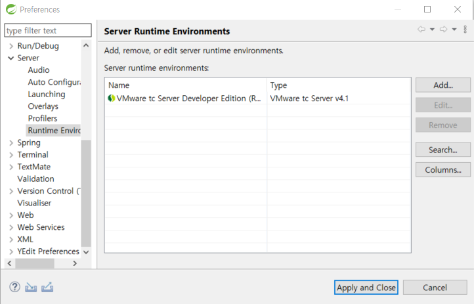Click the export preferences icon
Screen dimensions: 474x304
click(x=47, y=287)
